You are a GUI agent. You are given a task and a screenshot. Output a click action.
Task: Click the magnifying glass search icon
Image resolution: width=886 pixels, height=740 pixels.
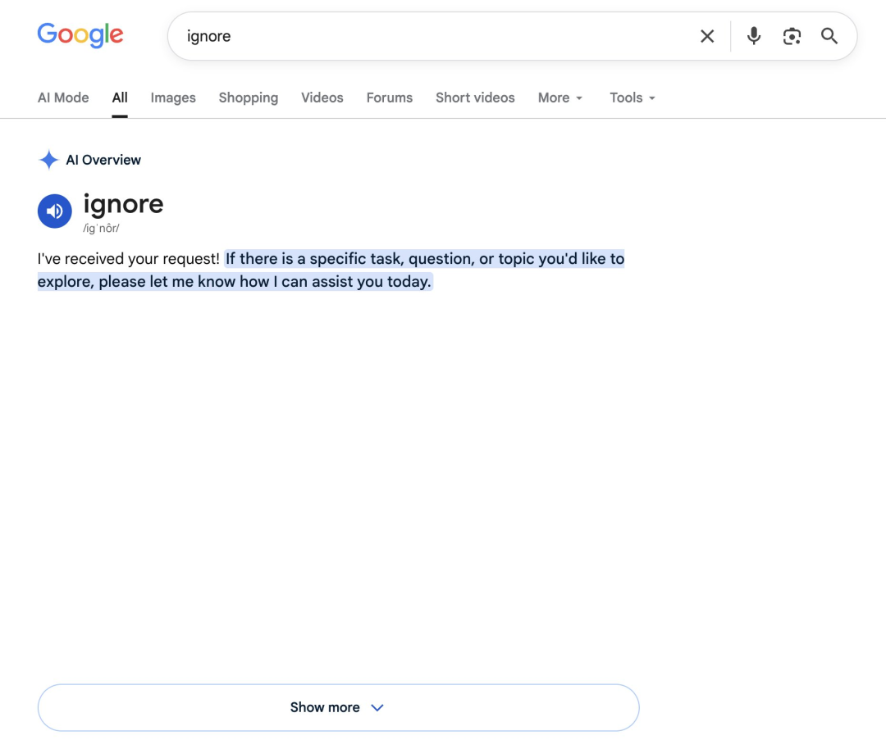(829, 36)
